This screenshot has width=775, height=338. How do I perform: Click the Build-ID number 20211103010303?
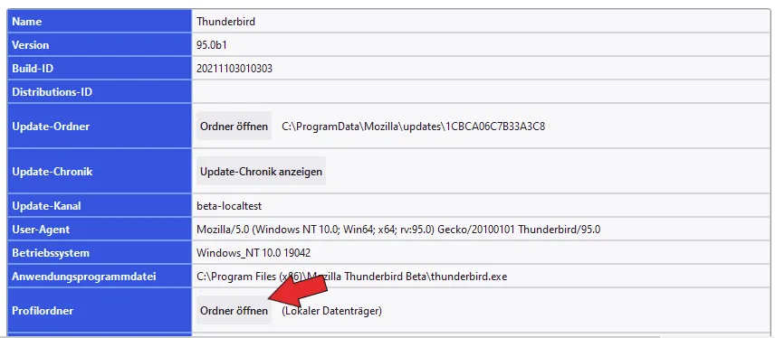(234, 69)
